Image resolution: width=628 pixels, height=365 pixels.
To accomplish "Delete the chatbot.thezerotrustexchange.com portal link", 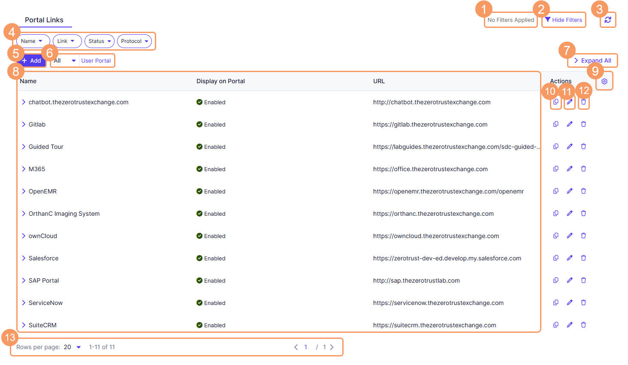I will coord(583,102).
